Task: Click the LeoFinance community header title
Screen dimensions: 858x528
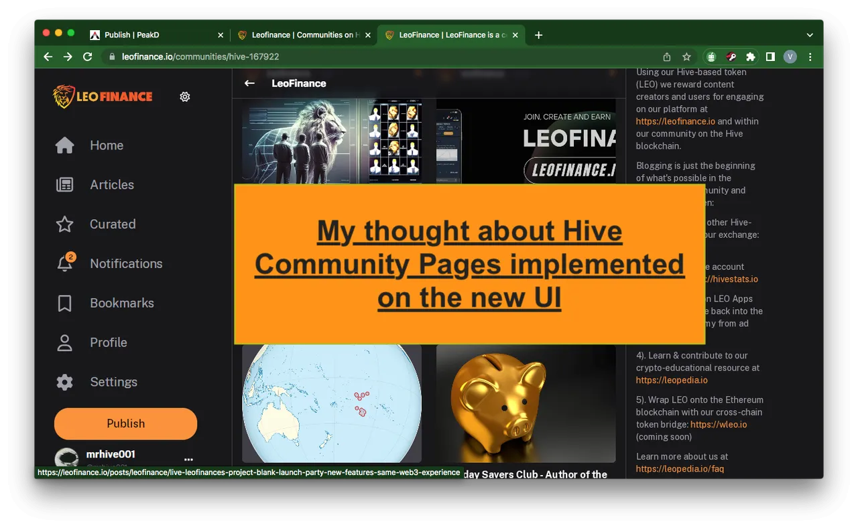Action: [299, 83]
